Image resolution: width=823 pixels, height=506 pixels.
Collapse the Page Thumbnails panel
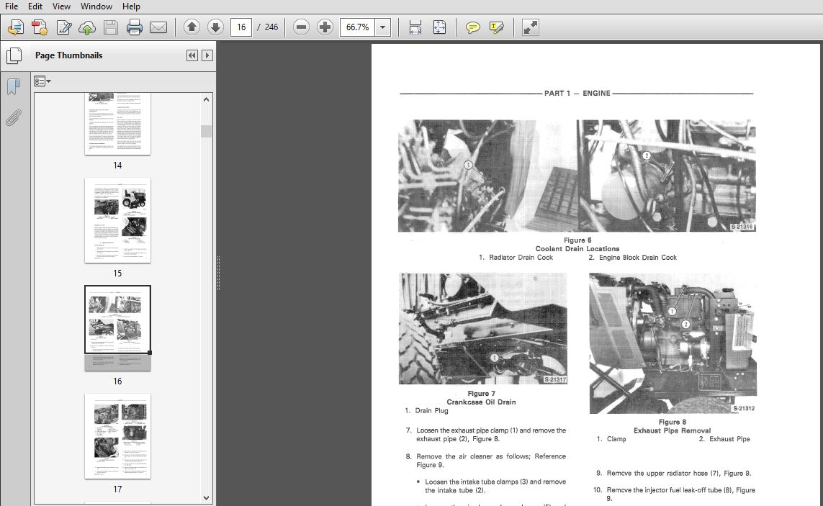point(192,55)
